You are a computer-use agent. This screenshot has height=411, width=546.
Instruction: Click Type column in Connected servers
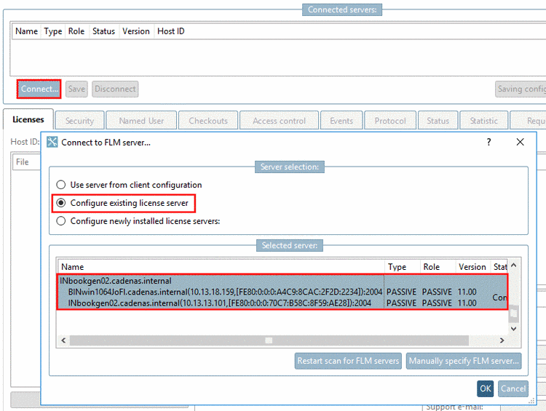pos(53,31)
